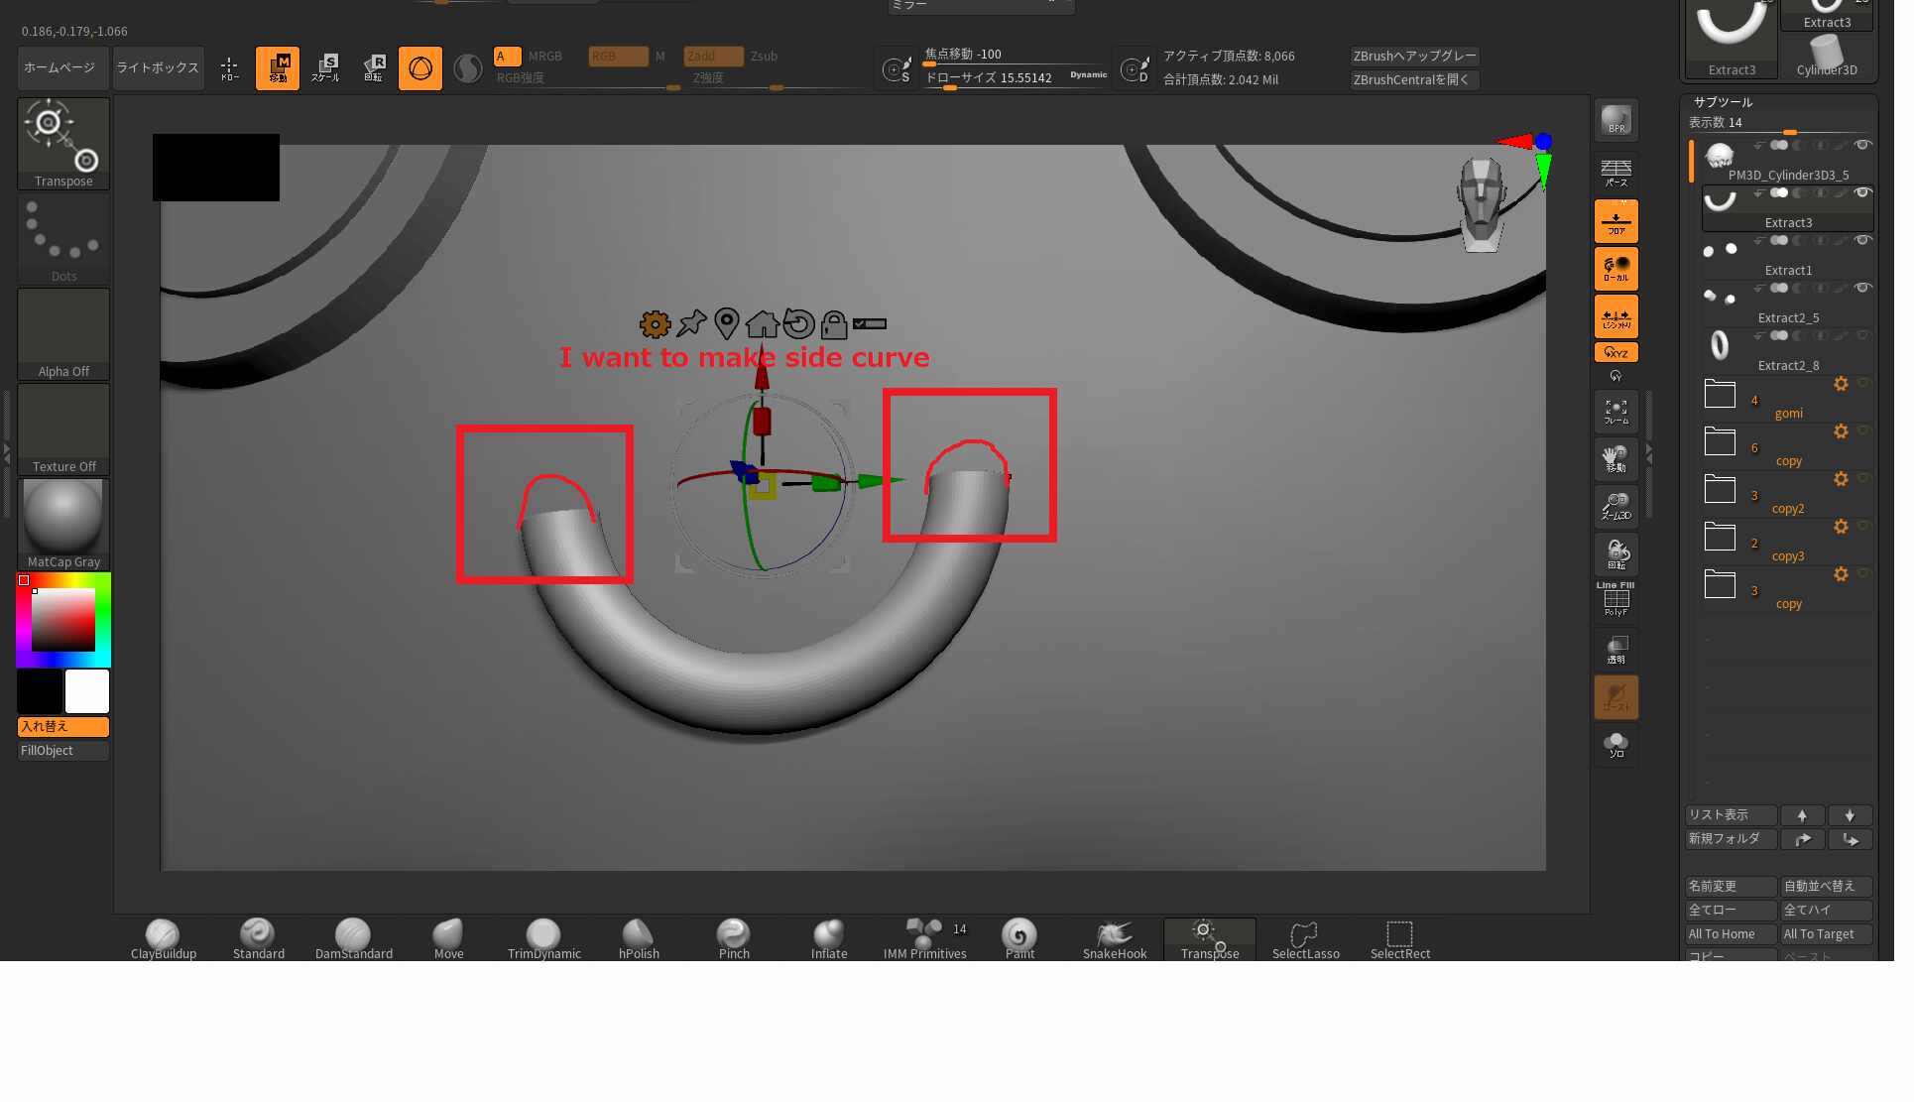Click the BPR render button
1914x1102 pixels.
[x=1615, y=120]
